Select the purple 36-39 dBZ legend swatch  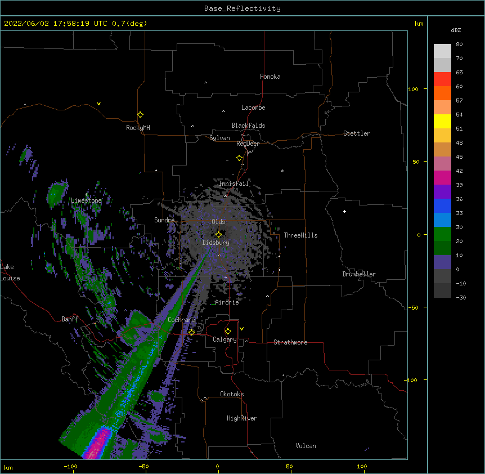coord(442,191)
